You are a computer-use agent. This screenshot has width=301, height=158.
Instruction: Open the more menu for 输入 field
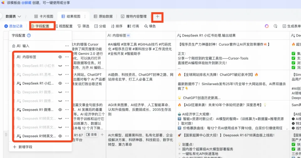pyautogui.click(x=67, y=46)
